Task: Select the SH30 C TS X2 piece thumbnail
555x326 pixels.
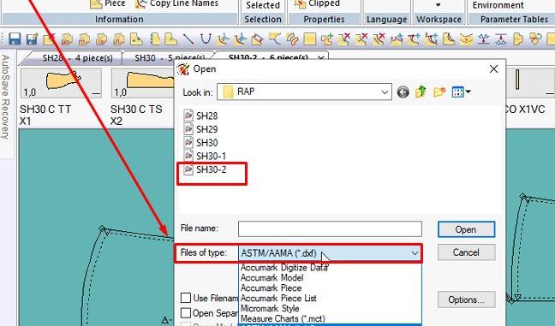Action: click(x=143, y=83)
